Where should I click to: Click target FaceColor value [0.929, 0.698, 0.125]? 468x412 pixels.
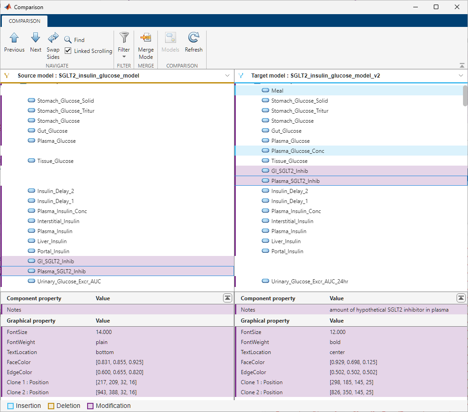354,362
